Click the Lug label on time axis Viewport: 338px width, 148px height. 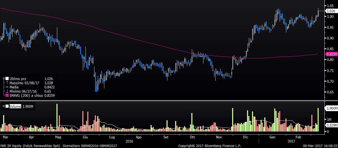tap(112, 137)
